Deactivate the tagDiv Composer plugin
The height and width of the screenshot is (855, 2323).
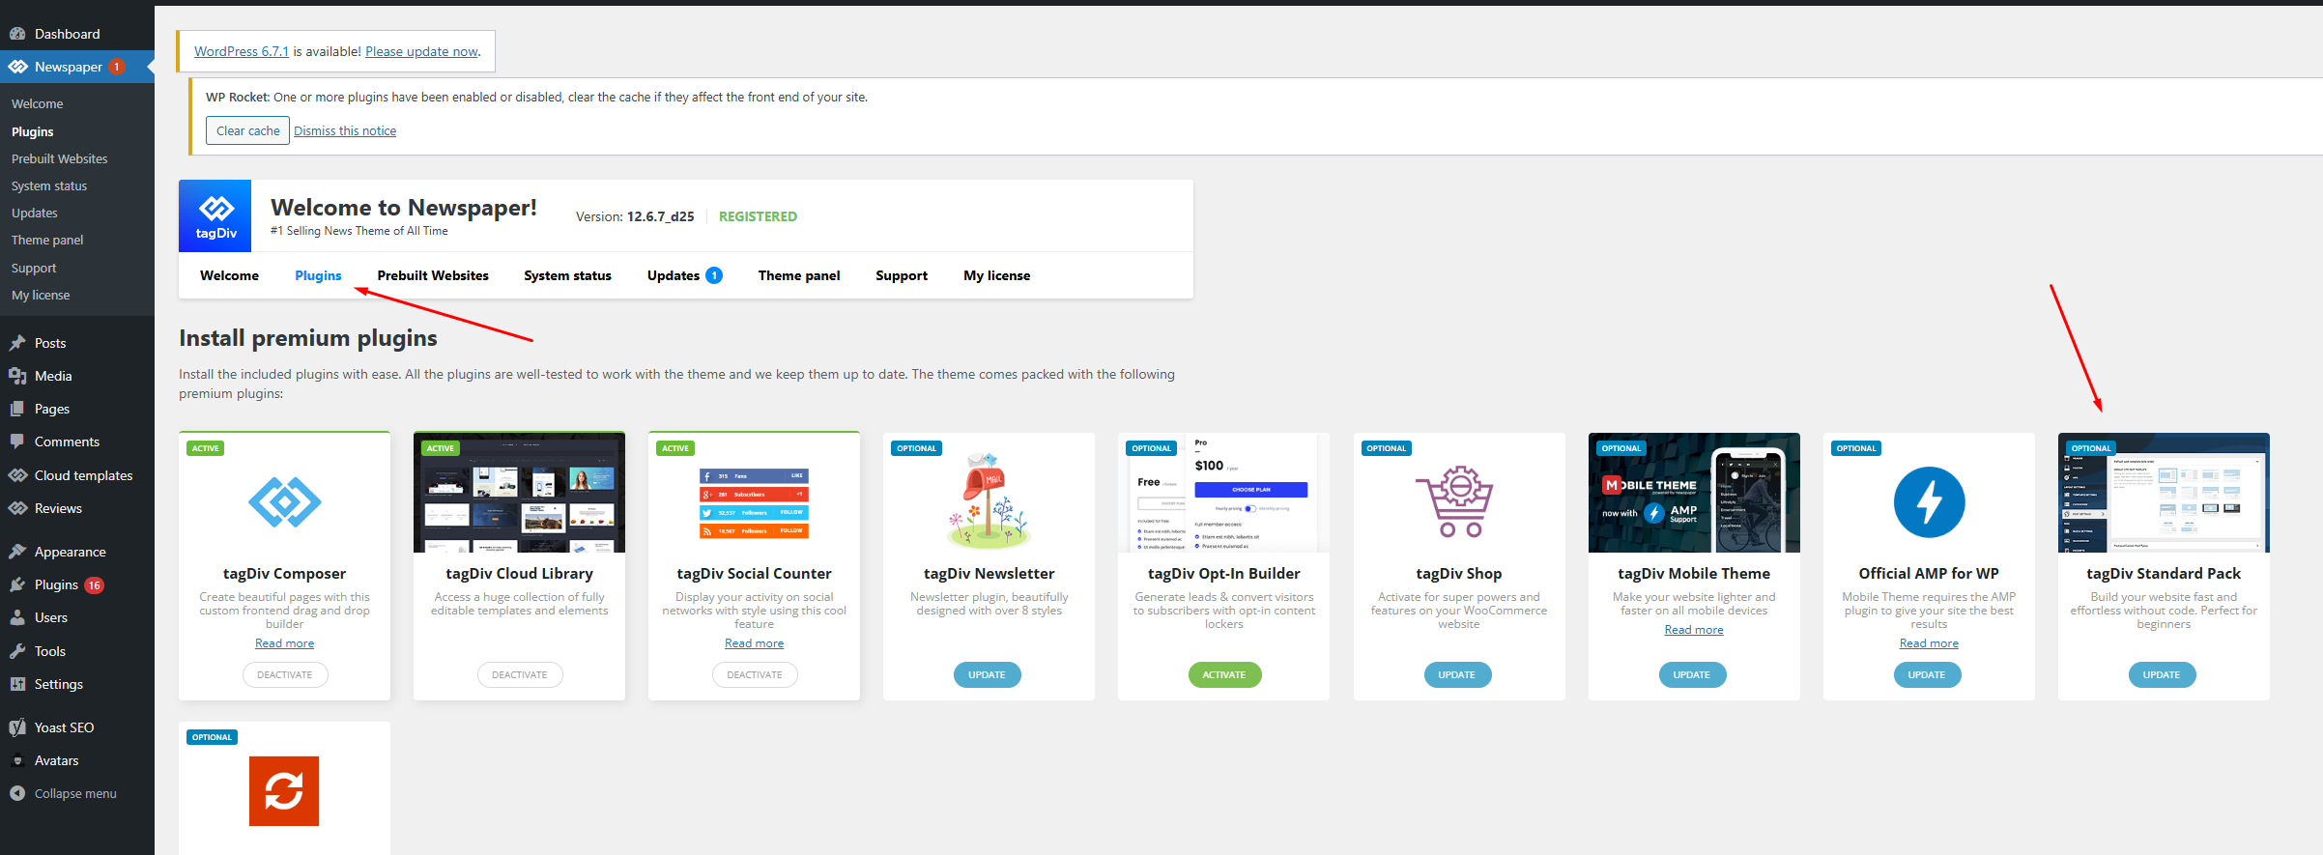point(285,674)
